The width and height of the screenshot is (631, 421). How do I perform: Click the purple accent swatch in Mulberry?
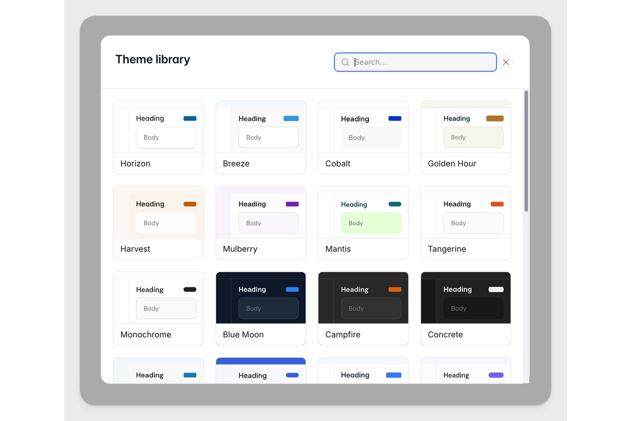point(292,204)
